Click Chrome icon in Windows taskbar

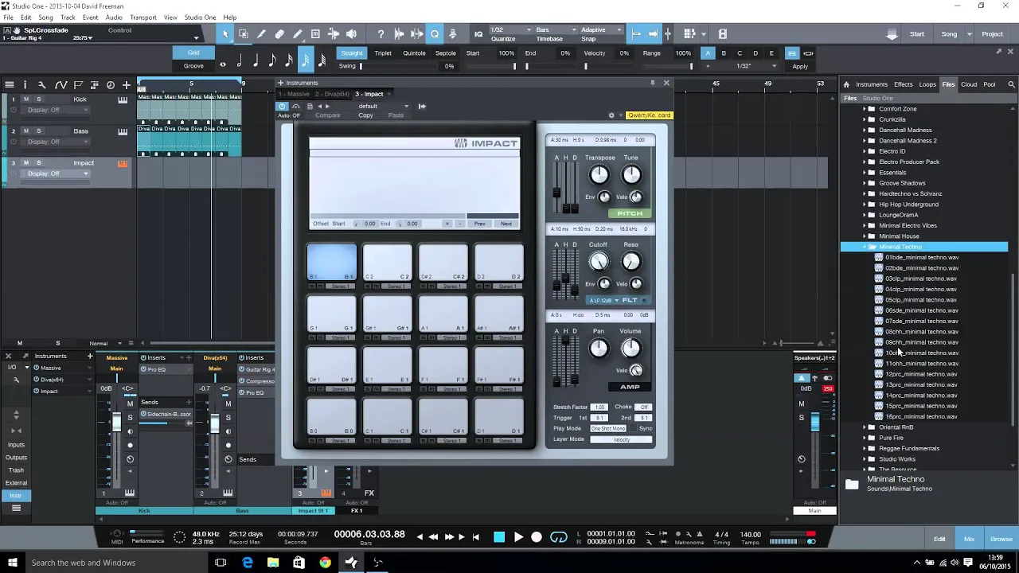[325, 563]
